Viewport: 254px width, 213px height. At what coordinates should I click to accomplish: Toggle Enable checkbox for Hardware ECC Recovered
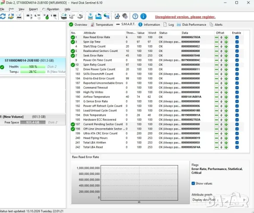click(x=237, y=120)
